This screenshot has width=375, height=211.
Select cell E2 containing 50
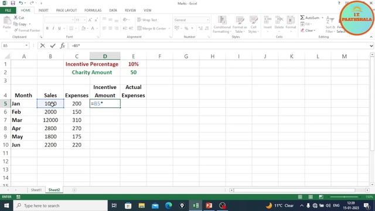click(x=133, y=72)
